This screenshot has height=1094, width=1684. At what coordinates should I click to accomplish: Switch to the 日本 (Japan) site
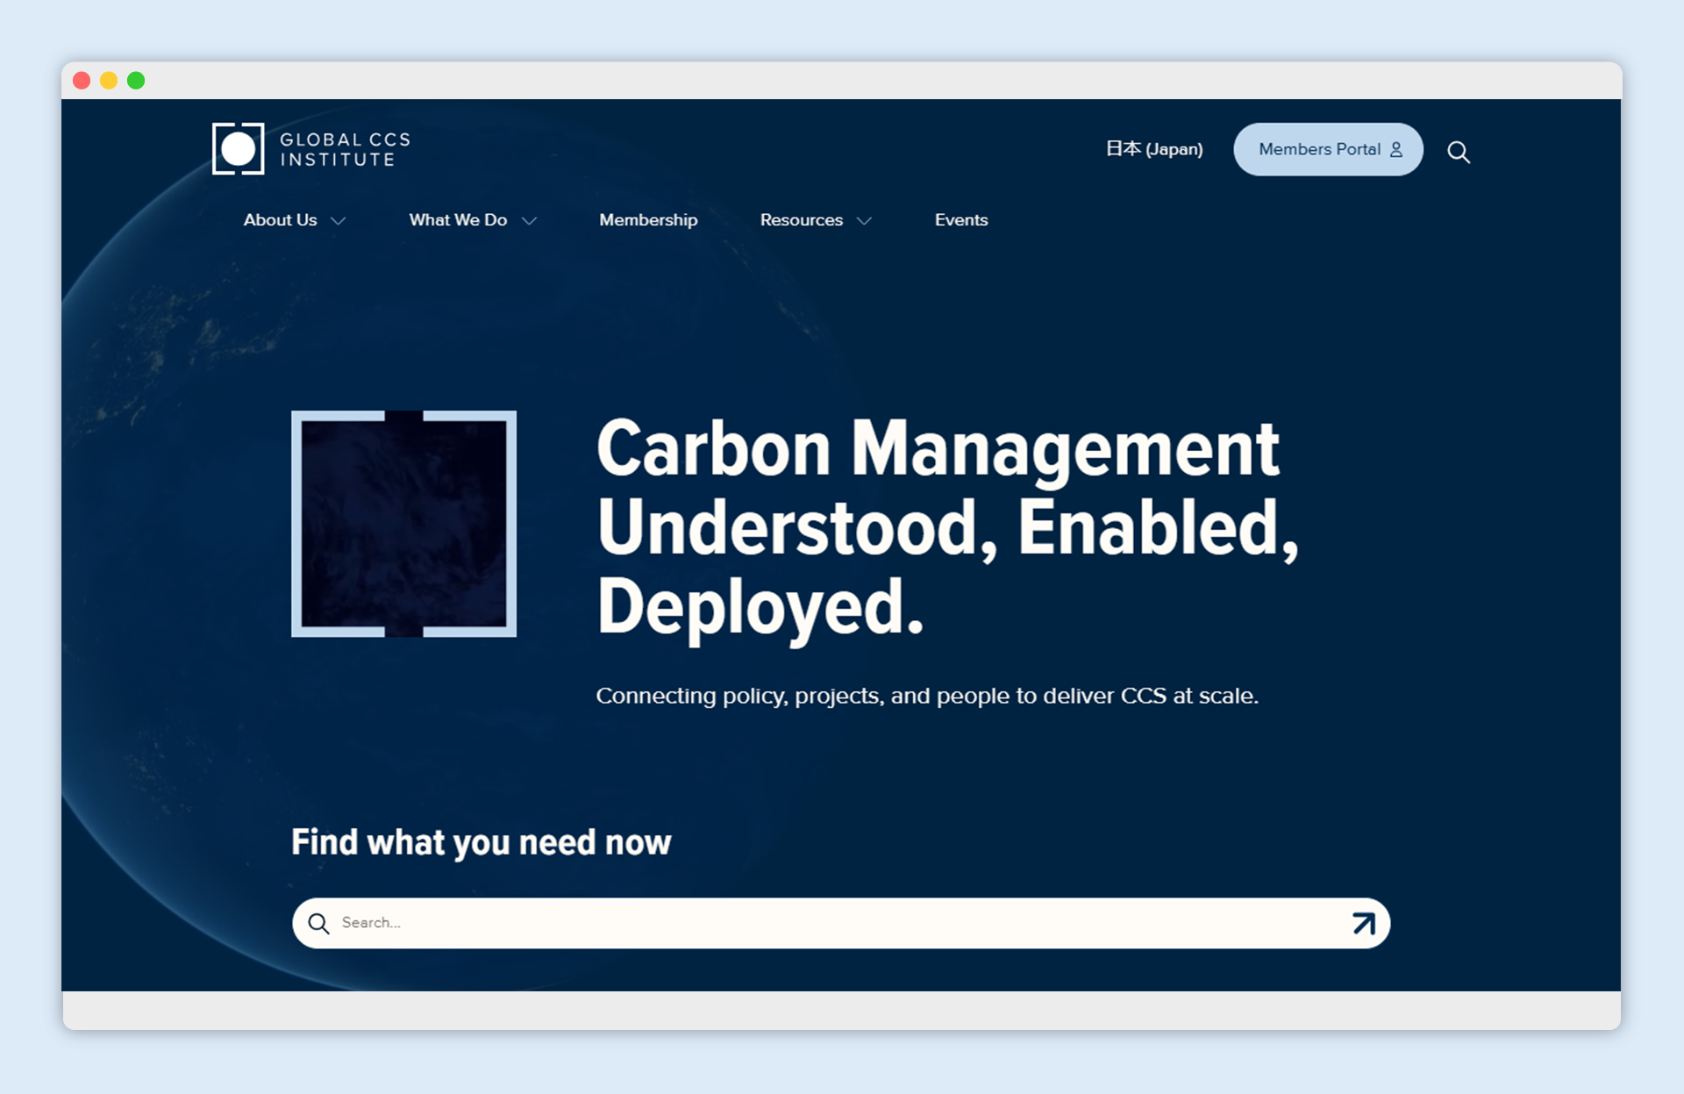pyautogui.click(x=1153, y=149)
